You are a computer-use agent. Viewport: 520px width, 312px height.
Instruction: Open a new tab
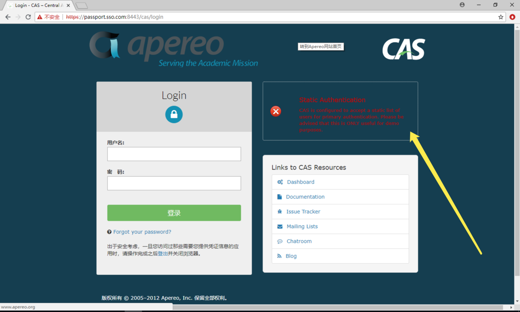(x=82, y=6)
